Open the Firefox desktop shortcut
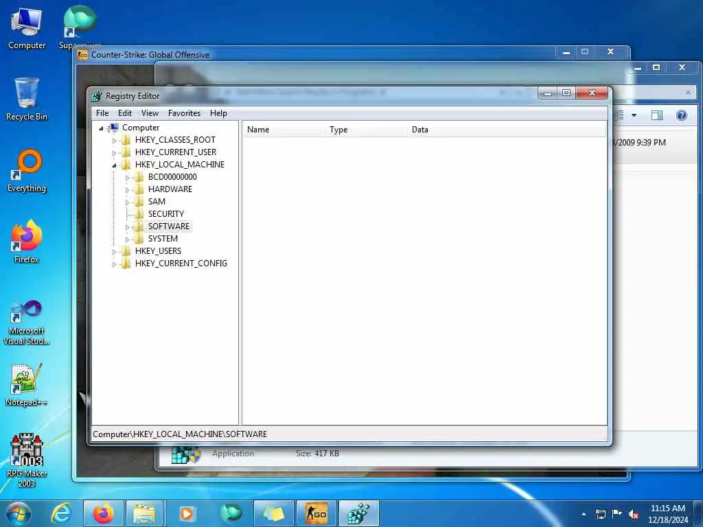The width and height of the screenshot is (703, 527). pos(27,242)
